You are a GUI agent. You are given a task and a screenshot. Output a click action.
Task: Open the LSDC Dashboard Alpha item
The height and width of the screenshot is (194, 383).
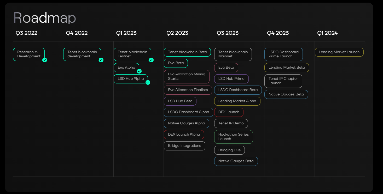(188, 112)
